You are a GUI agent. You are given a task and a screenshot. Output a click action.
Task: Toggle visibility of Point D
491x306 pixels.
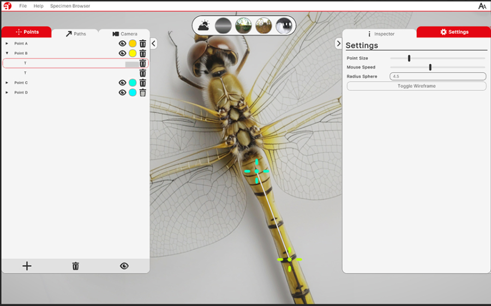[122, 93]
